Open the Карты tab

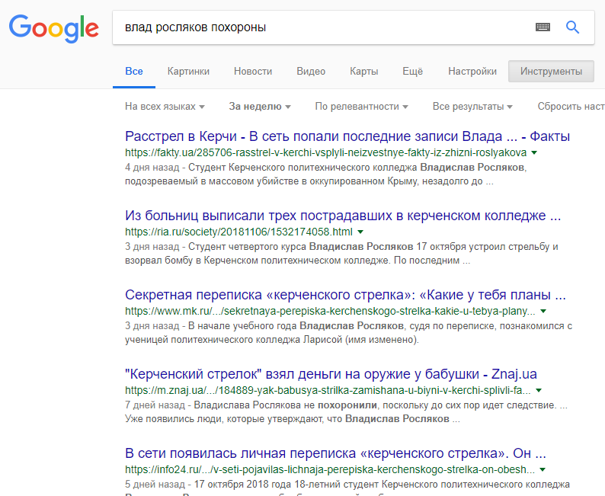[364, 72]
